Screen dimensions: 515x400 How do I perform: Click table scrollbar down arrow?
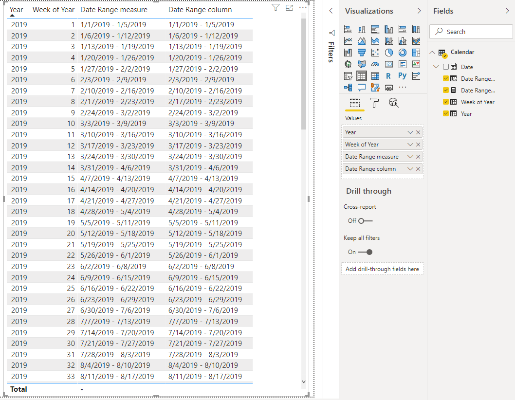(303, 382)
